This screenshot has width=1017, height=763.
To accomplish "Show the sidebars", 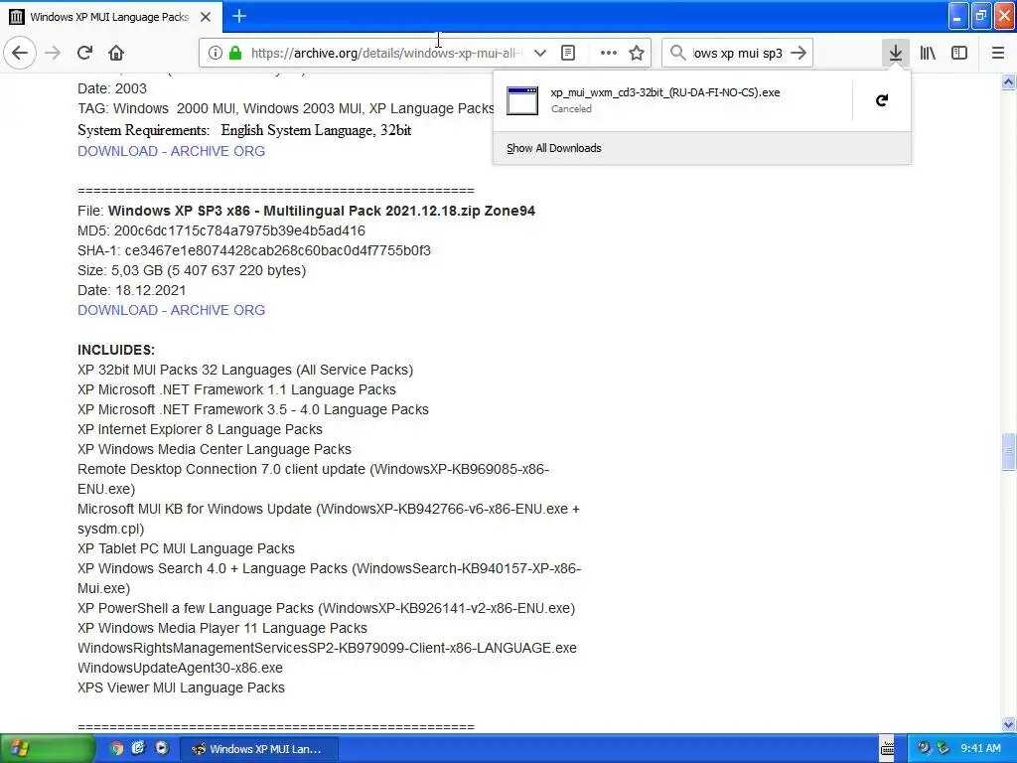I will click(x=959, y=53).
